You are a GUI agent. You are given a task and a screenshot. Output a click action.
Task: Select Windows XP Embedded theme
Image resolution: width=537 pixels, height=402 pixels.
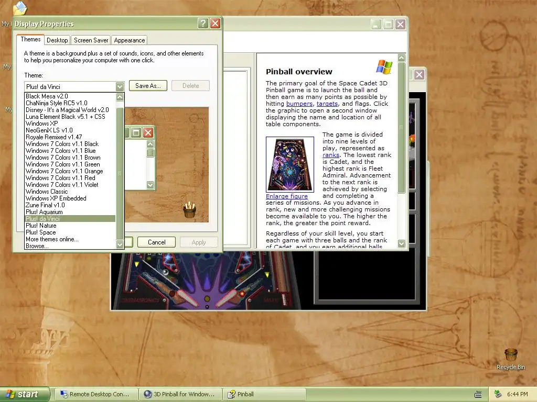click(70, 198)
